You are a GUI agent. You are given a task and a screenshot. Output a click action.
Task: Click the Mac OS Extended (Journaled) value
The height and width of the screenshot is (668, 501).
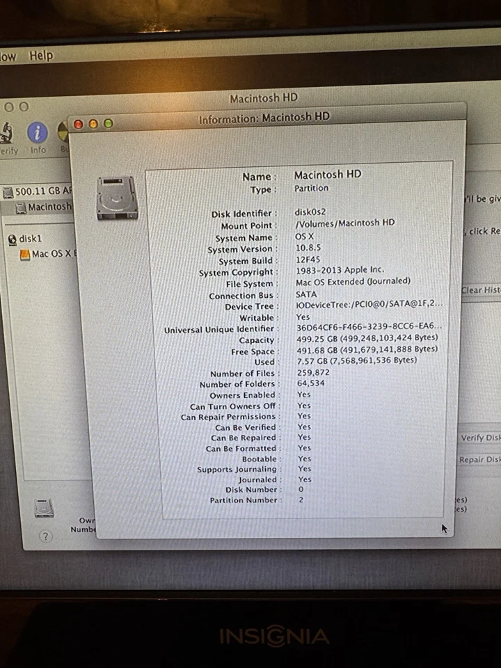(353, 282)
